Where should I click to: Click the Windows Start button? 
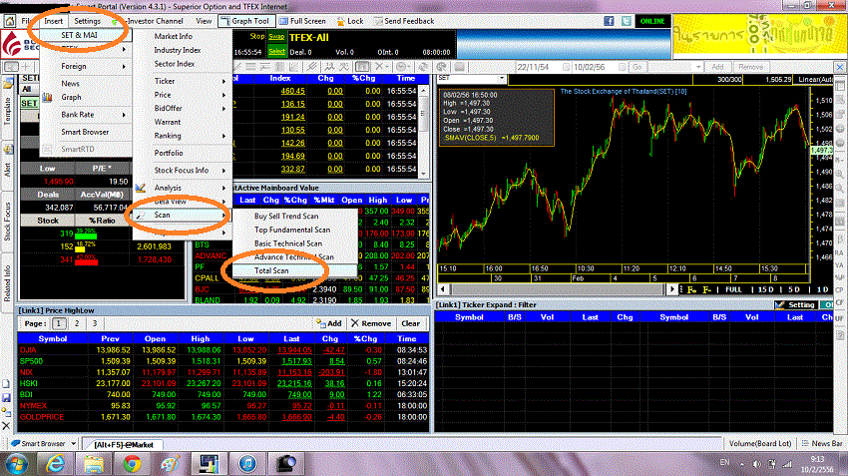[17, 464]
